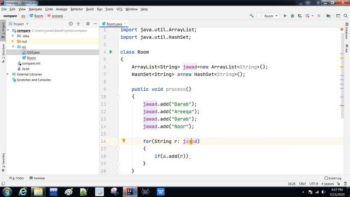350x197 pixels.
Task: Open the profiler dropdown arrow
Action: tap(312, 16)
